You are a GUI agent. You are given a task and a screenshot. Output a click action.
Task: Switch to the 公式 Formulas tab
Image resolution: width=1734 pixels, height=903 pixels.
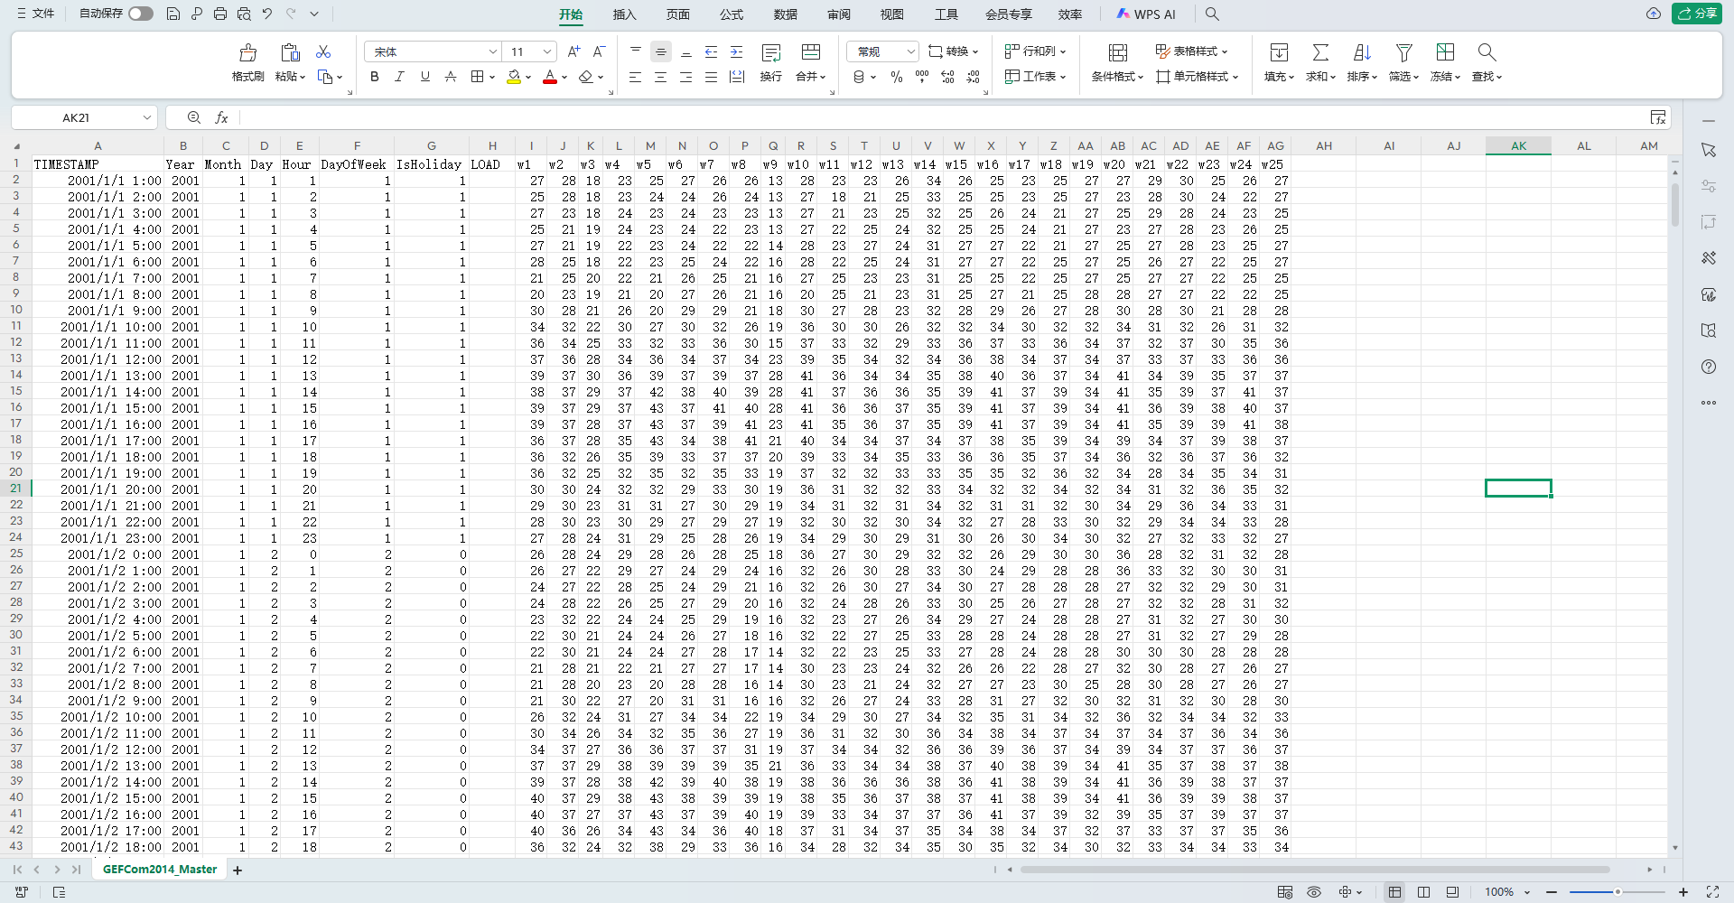pyautogui.click(x=732, y=14)
